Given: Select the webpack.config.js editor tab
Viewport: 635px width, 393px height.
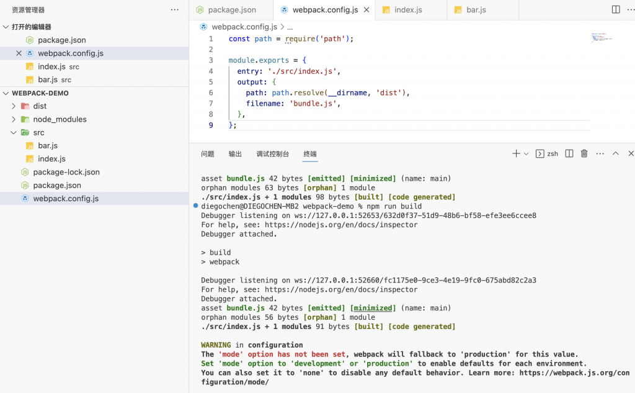Looking at the screenshot, I should point(324,10).
